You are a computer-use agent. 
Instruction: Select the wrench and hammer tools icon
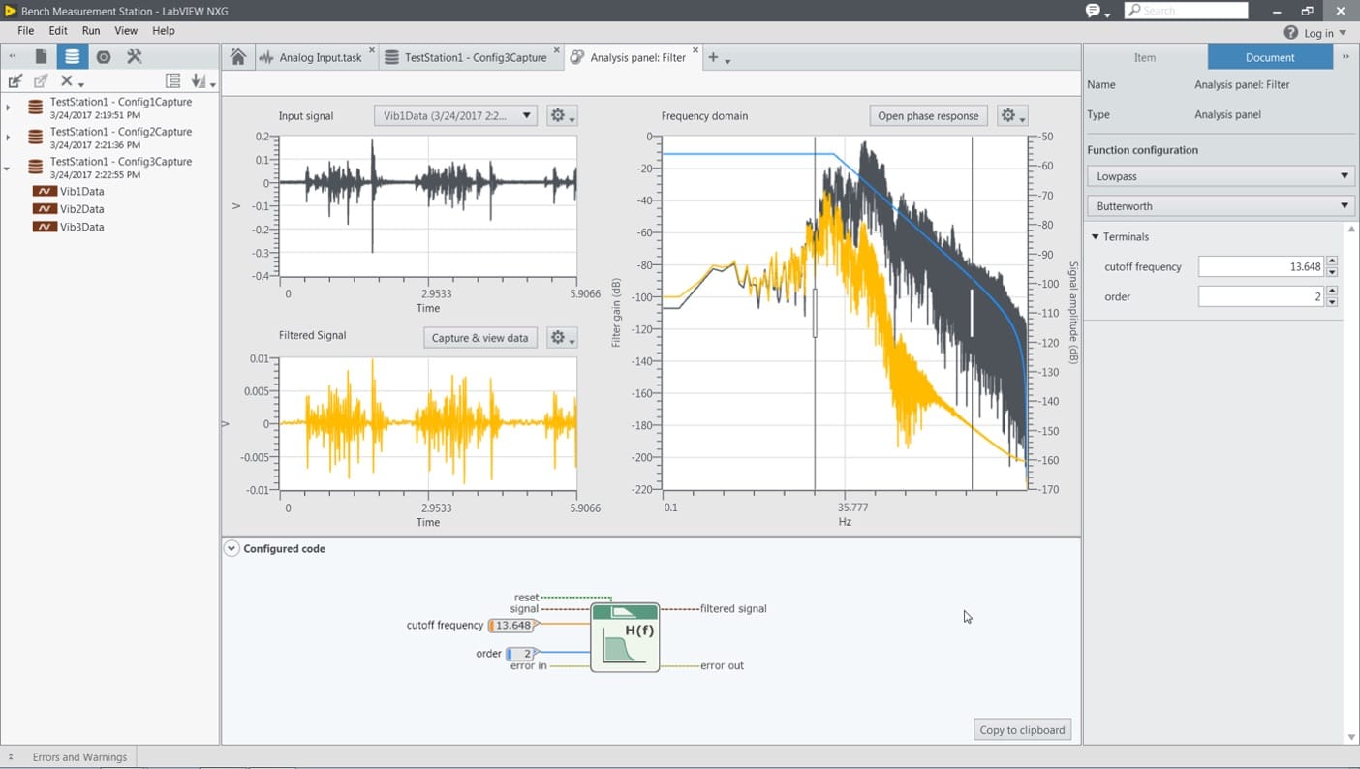(x=135, y=57)
